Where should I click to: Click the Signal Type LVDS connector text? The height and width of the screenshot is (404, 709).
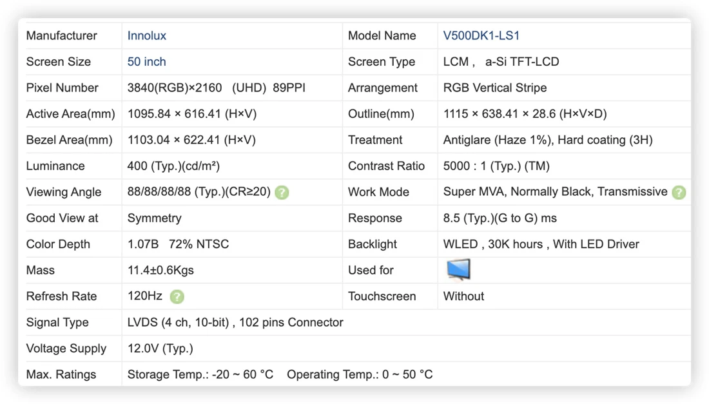click(x=235, y=322)
